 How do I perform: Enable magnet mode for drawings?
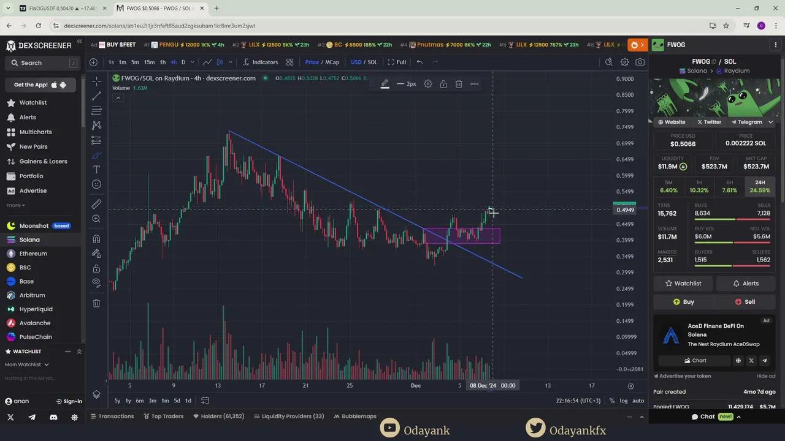coord(96,239)
